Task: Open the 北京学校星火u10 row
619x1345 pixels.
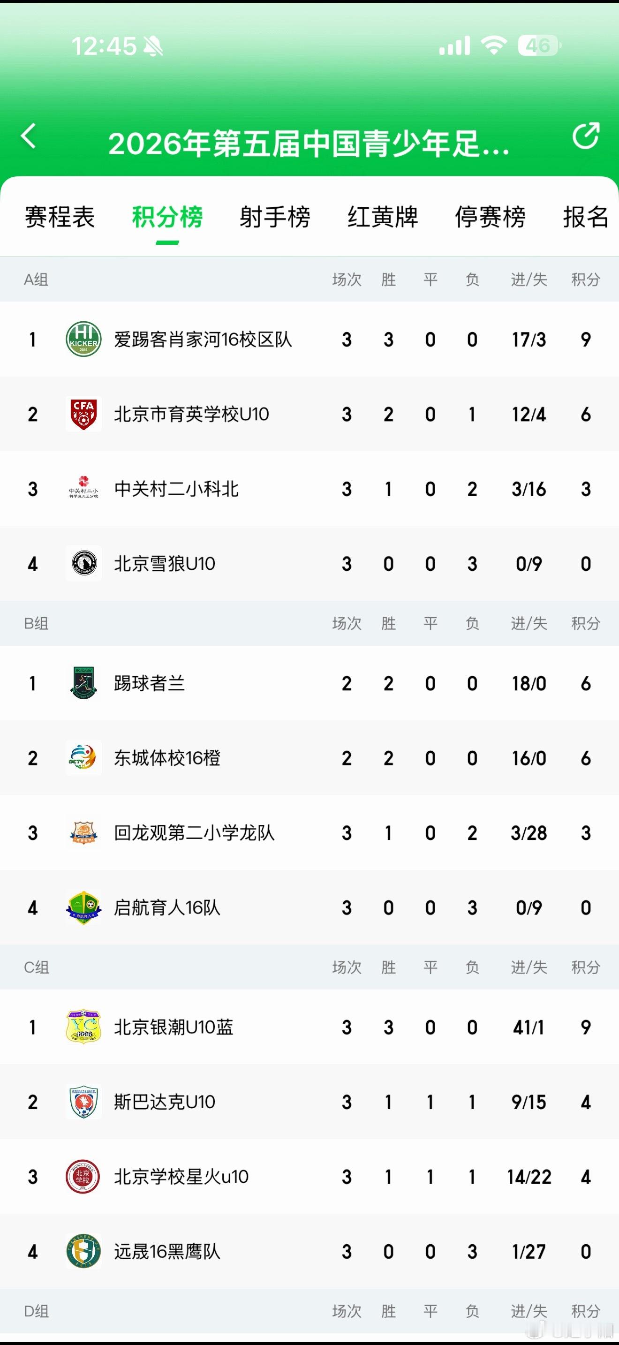Action: pos(309,1177)
